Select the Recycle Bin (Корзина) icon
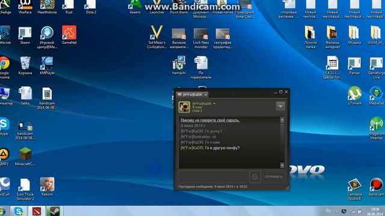 [x=25, y=65]
